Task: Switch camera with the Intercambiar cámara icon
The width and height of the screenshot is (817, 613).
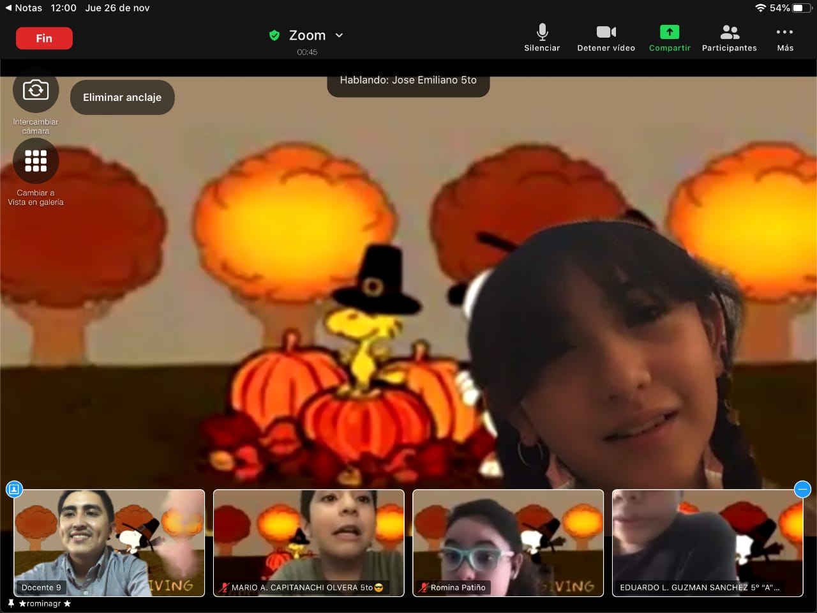Action: click(x=36, y=90)
